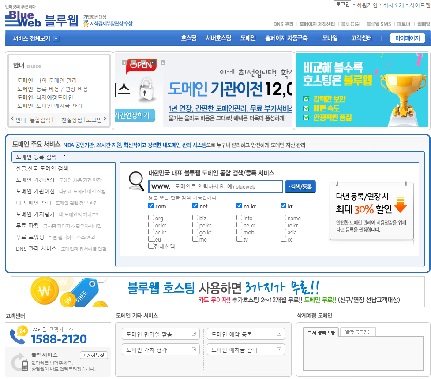Click the 다년 등록/연장 discount notice
431x379 pixels.
tap(371, 212)
